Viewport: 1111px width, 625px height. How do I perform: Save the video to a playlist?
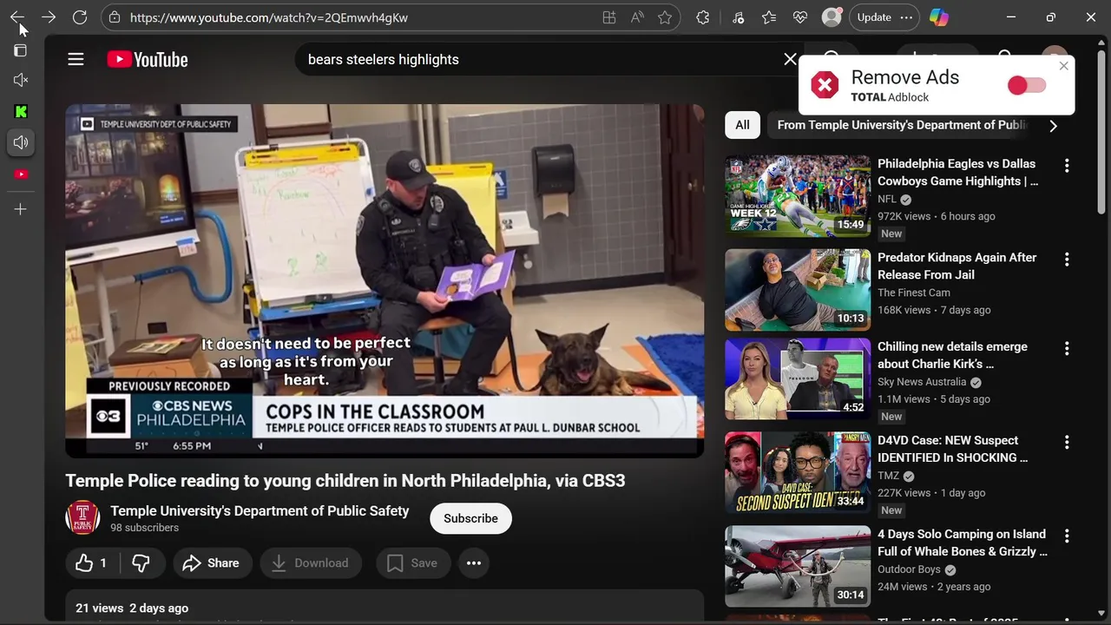point(412,563)
